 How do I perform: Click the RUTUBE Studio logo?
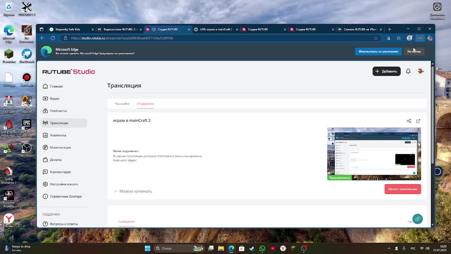coord(68,72)
